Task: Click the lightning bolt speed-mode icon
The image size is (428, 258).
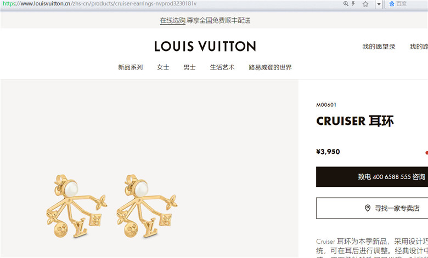Action: click(353, 3)
